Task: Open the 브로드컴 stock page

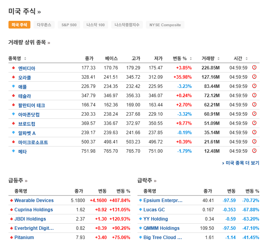Action: coord(27,124)
